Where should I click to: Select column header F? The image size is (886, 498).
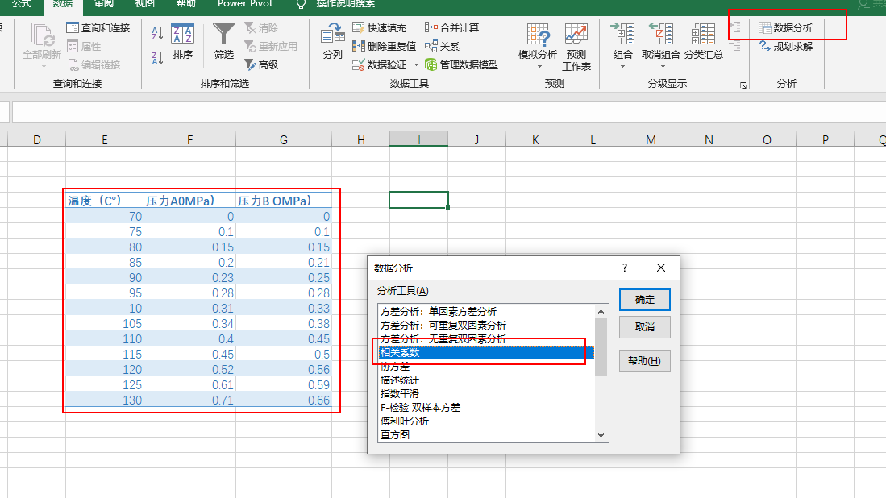click(x=190, y=139)
